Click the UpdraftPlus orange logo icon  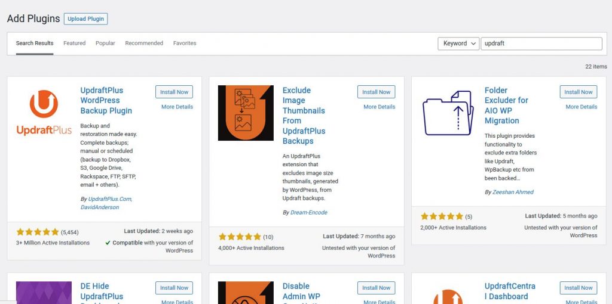pyautogui.click(x=44, y=113)
